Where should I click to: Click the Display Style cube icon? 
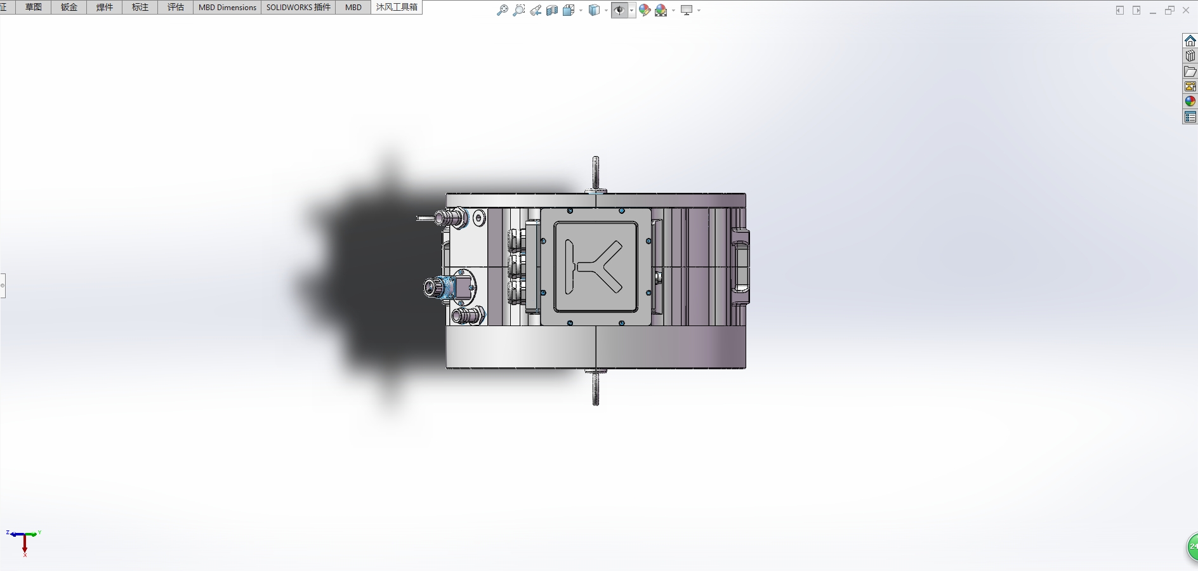pyautogui.click(x=595, y=10)
